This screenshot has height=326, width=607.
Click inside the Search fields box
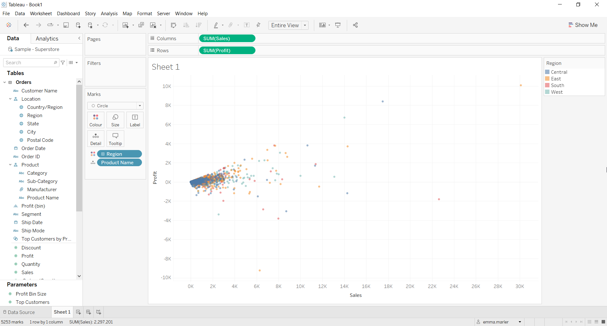point(28,62)
